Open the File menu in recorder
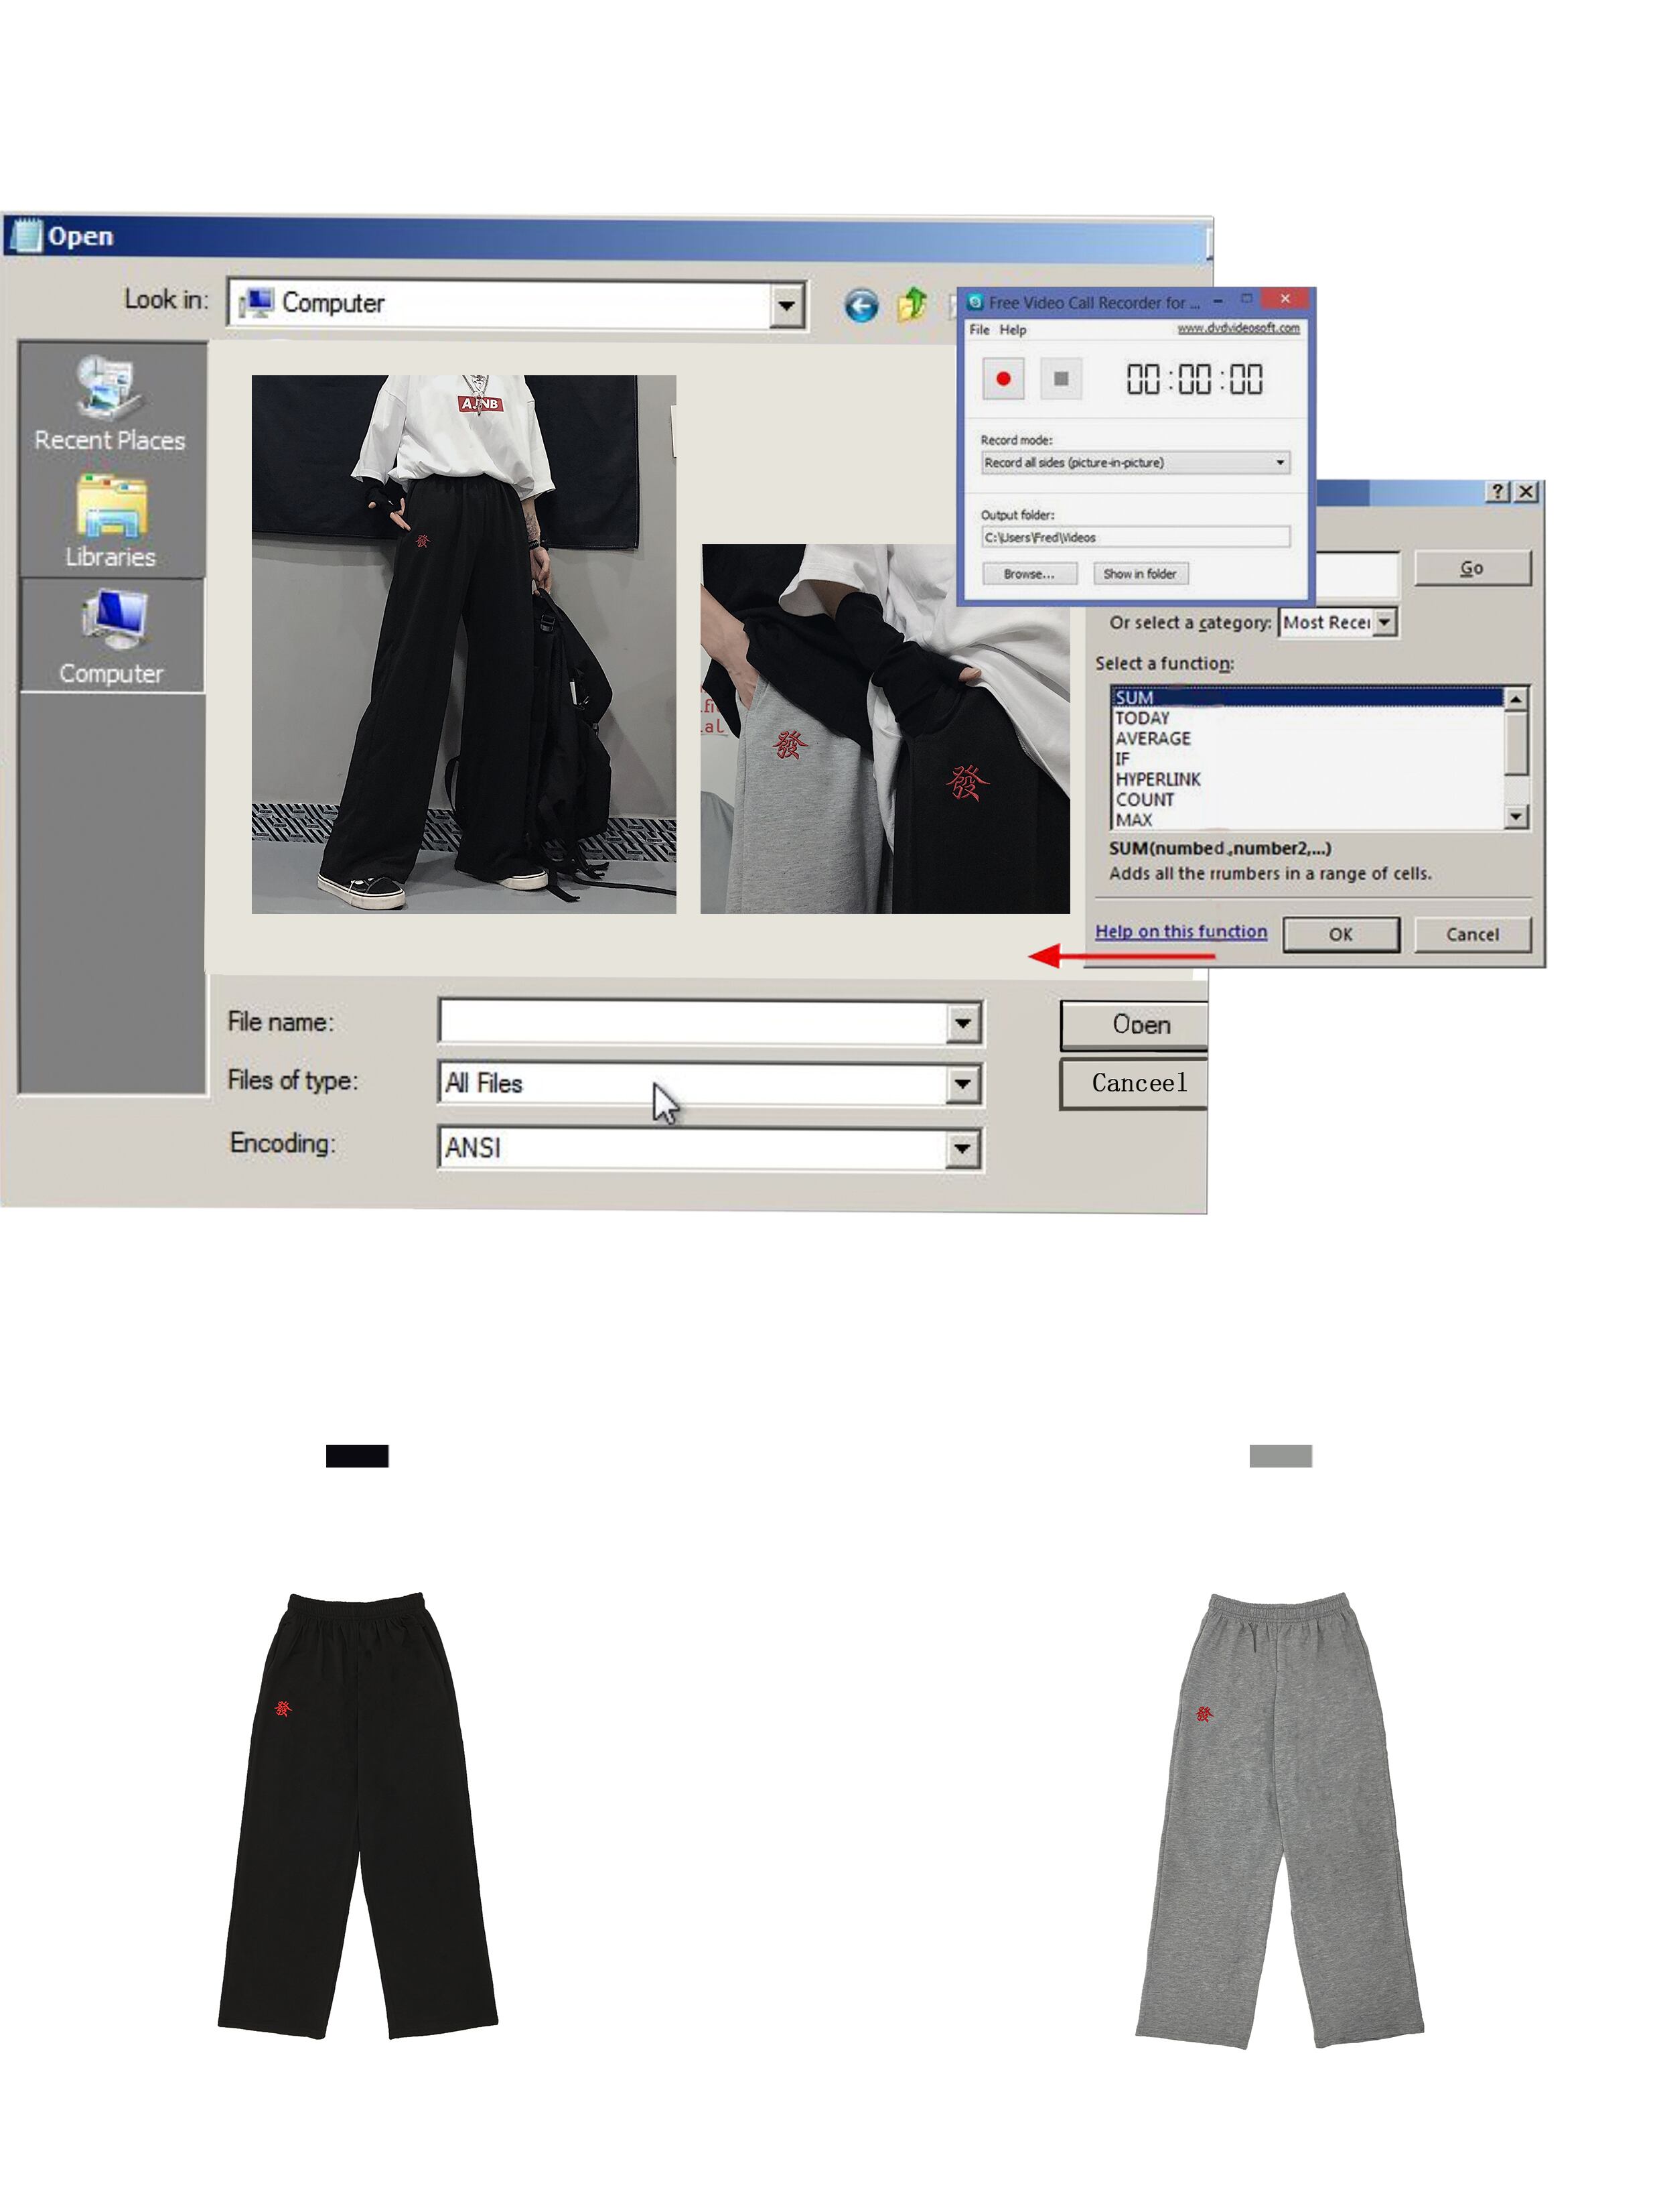The width and height of the screenshot is (1659, 2212). (979, 330)
